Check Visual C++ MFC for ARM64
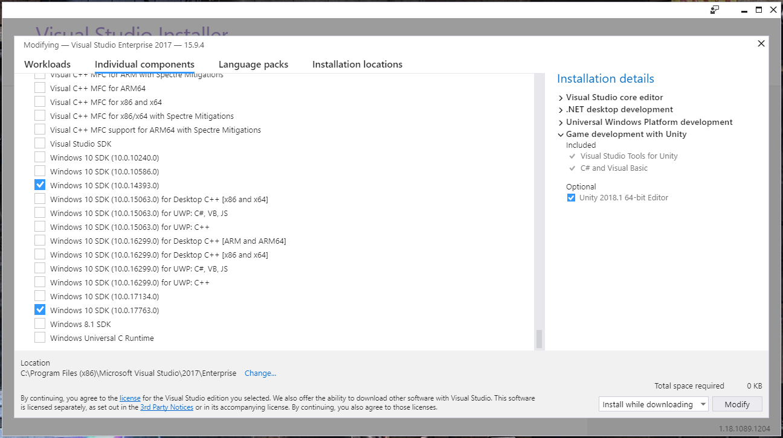 coord(40,88)
